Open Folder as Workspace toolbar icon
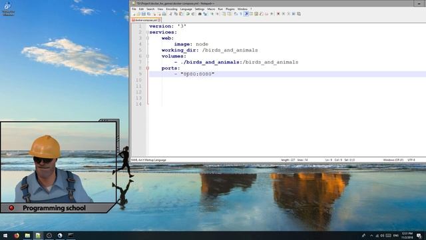 266,14
